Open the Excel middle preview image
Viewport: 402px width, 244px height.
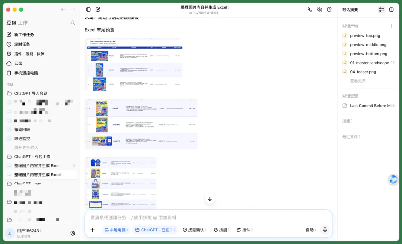coord(141,124)
